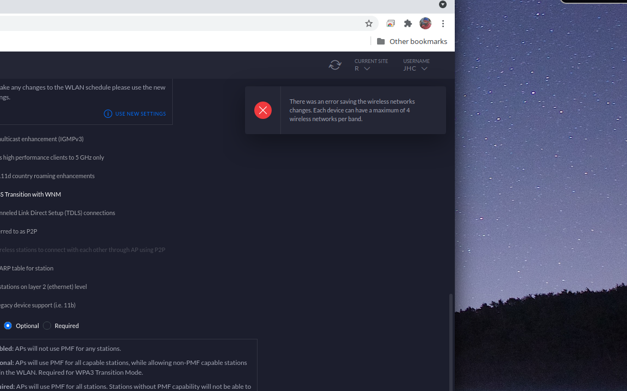Open the tab search dropdown arrow

point(443,4)
